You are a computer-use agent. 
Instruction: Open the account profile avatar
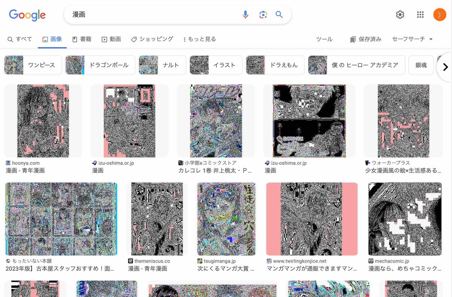coord(440,15)
